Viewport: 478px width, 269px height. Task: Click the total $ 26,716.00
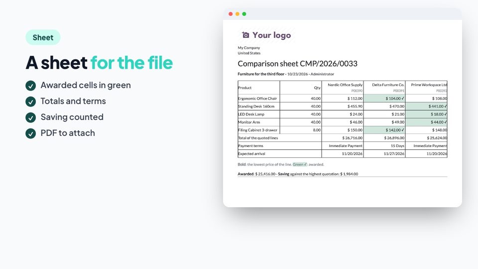coord(353,138)
